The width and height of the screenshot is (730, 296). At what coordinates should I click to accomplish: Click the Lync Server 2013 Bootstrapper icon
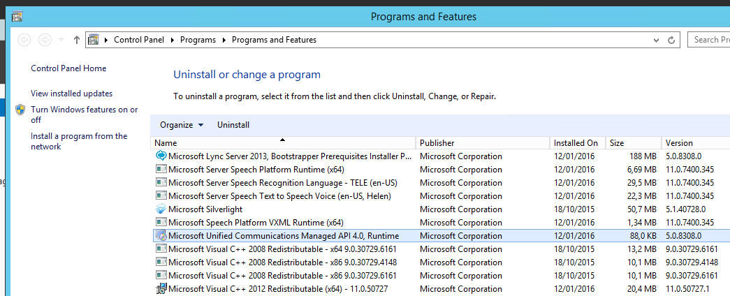pos(161,156)
